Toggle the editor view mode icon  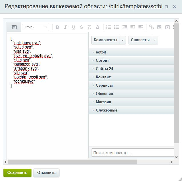pyautogui.click(x=15, y=27)
